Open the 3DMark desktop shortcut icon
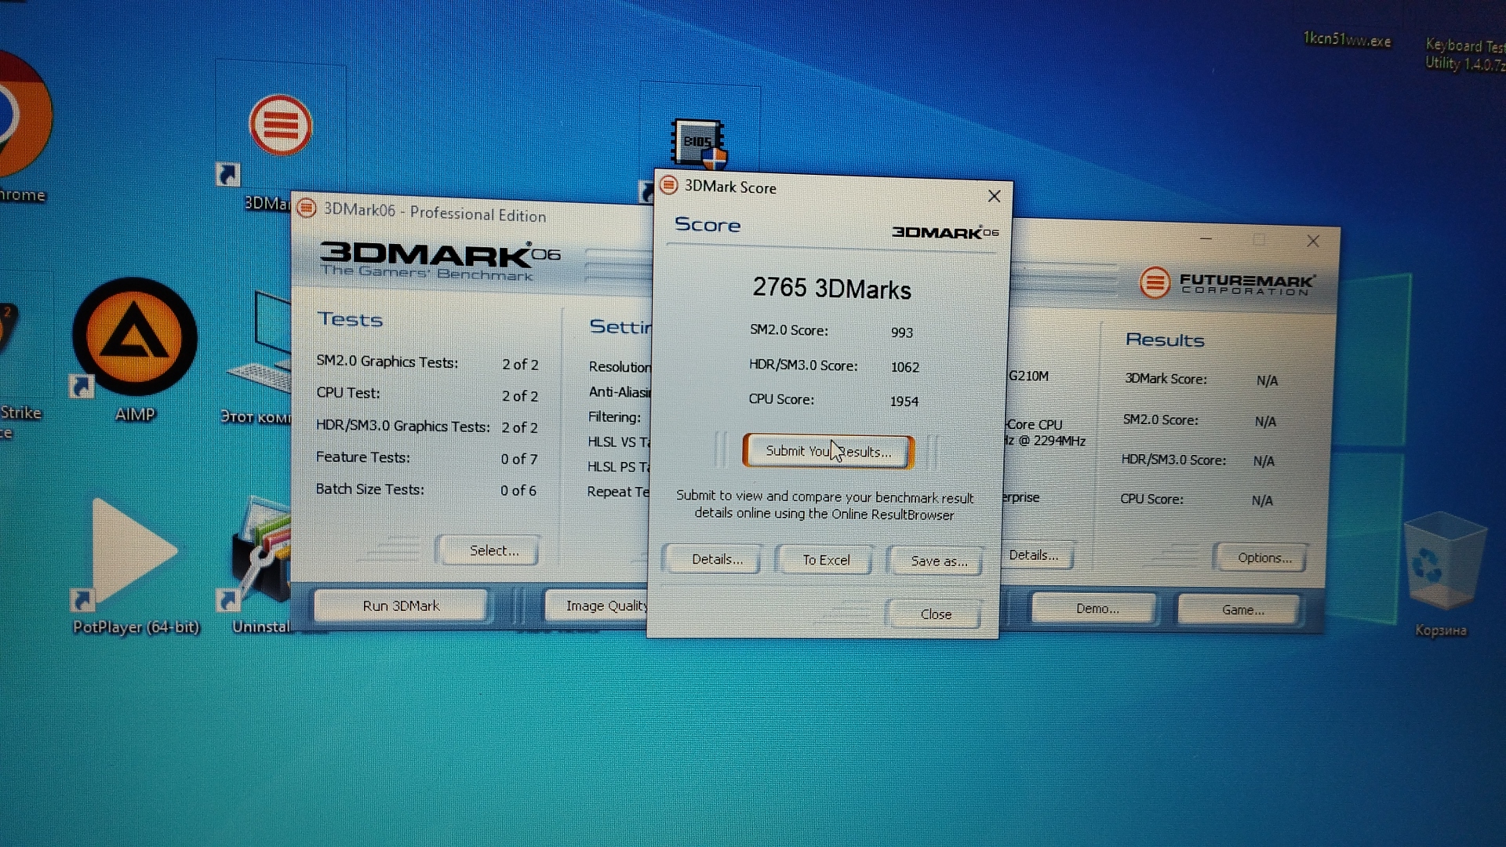Image resolution: width=1506 pixels, height=847 pixels. click(x=280, y=126)
